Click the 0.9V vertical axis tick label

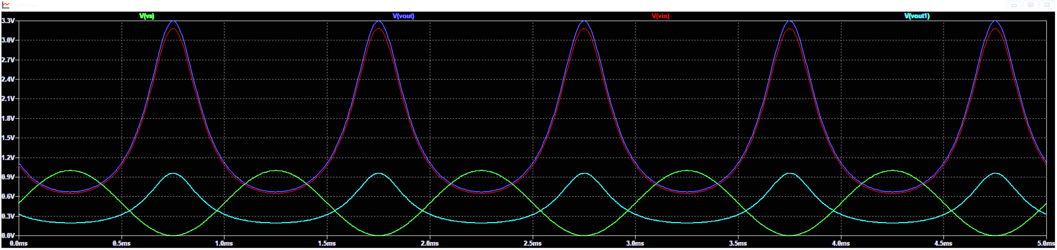[x=8, y=177]
